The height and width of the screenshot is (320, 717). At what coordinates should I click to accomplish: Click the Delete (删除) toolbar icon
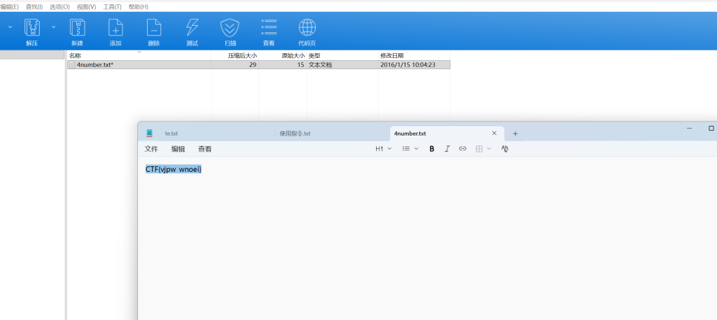pyautogui.click(x=153, y=29)
